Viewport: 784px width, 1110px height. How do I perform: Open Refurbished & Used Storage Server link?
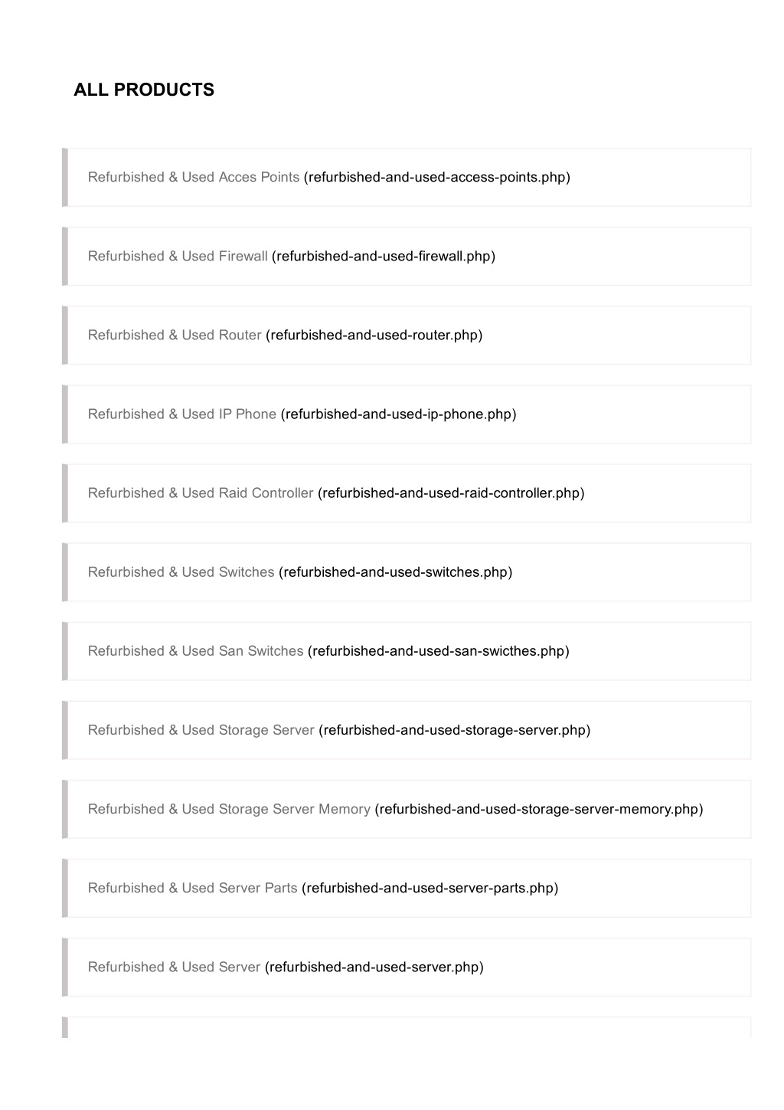(x=201, y=729)
